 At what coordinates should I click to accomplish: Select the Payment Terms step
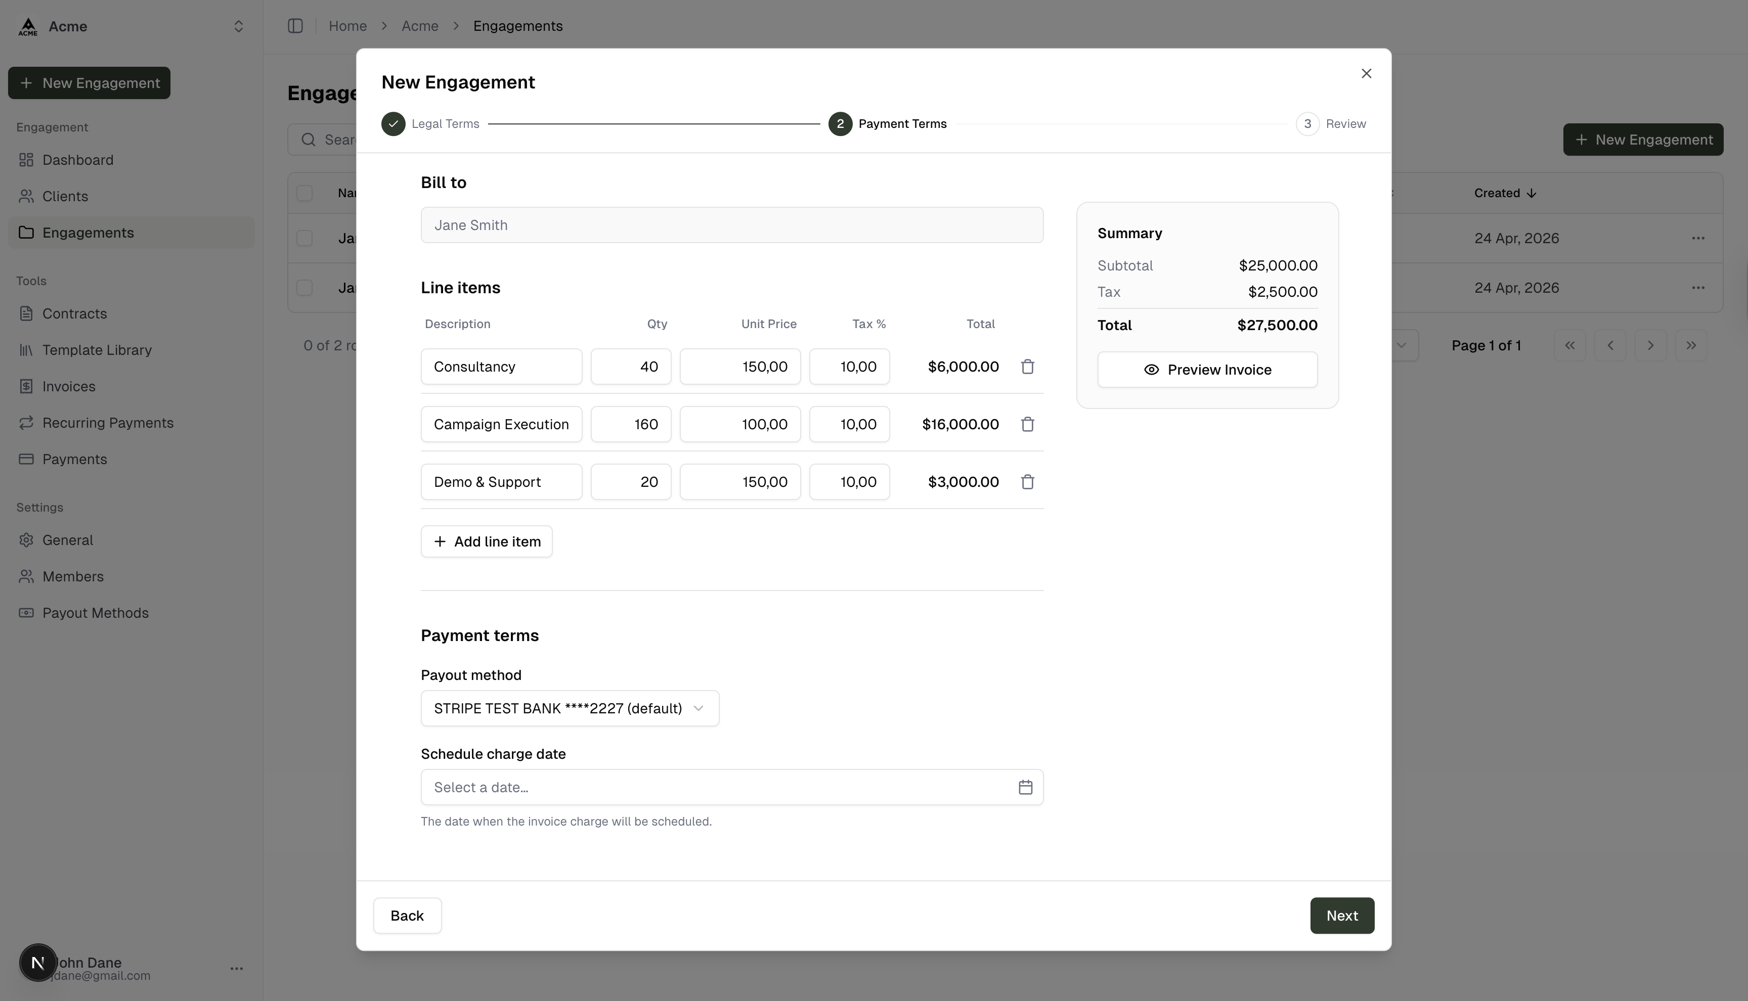pyautogui.click(x=888, y=124)
